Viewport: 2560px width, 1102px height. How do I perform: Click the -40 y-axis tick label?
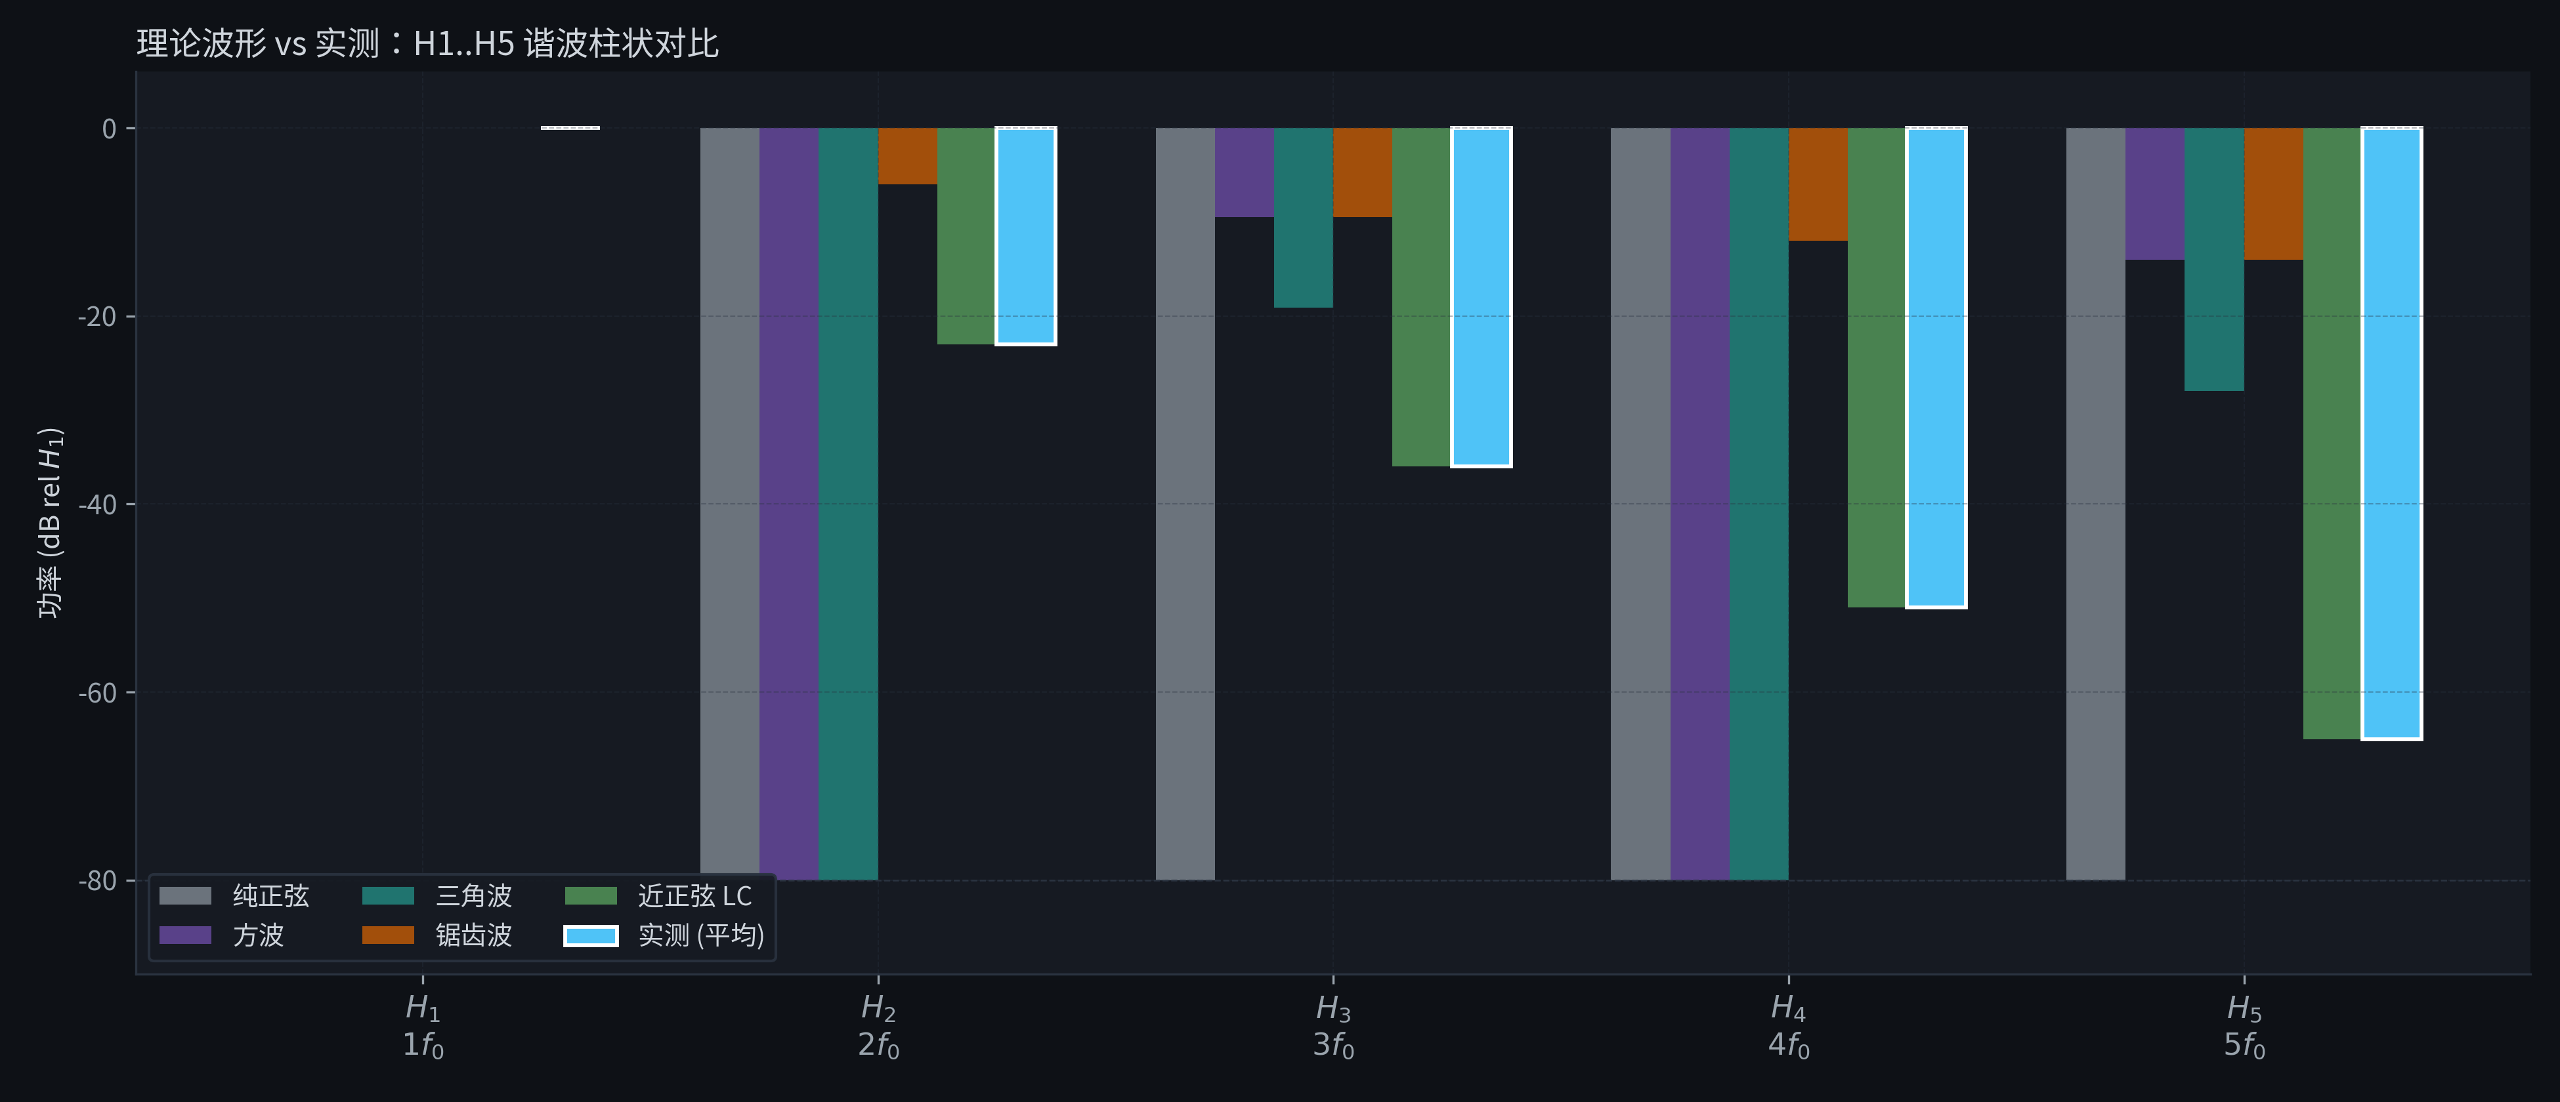(x=97, y=504)
